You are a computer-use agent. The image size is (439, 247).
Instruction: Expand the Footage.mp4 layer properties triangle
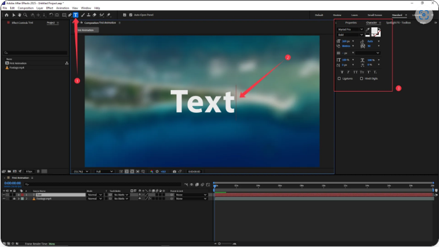19,199
